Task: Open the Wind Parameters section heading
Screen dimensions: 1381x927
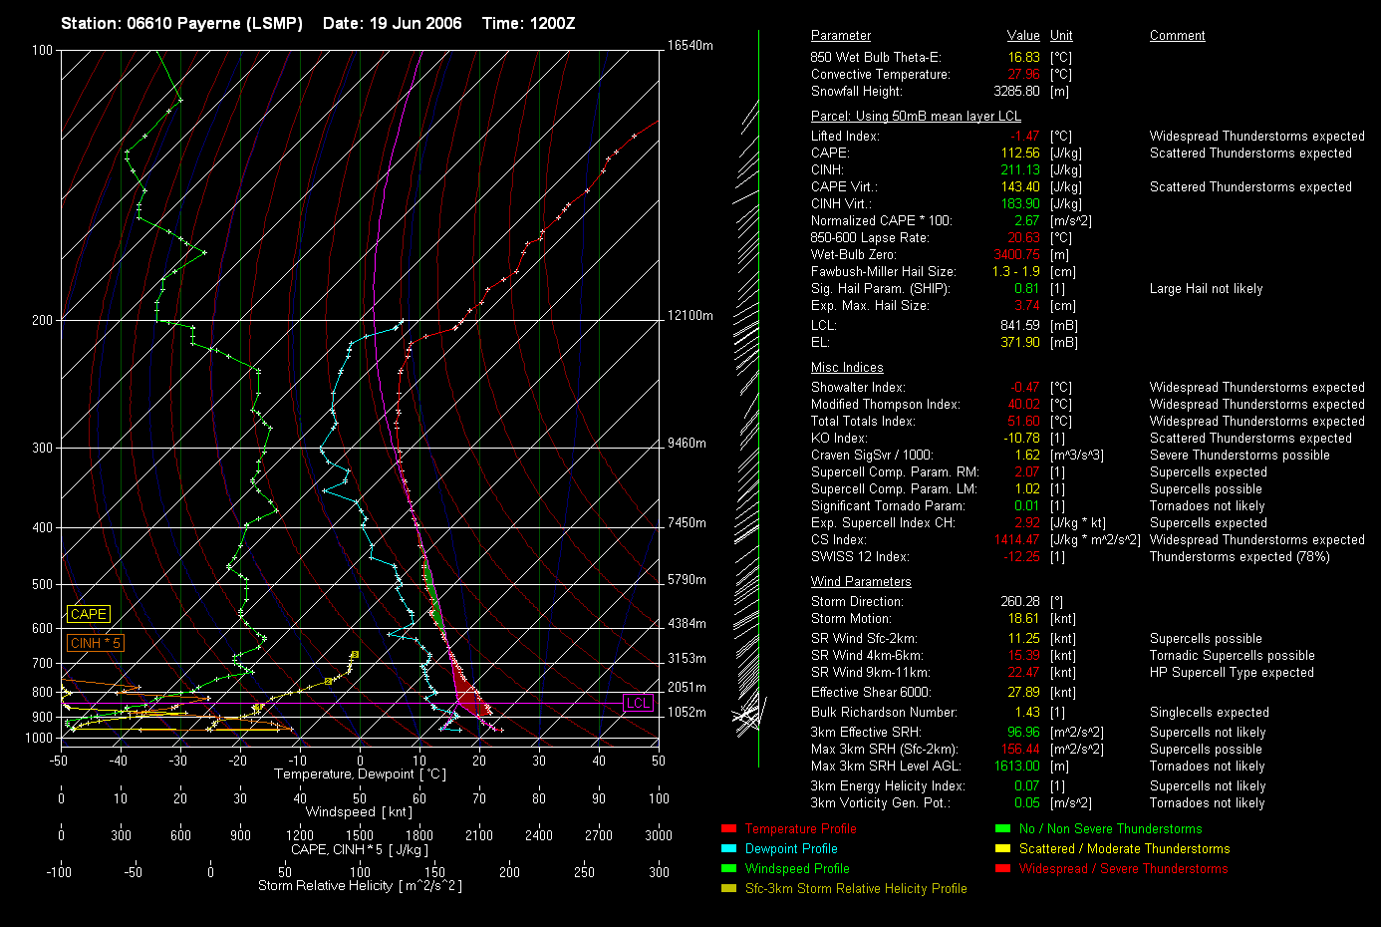Action: [x=861, y=582]
